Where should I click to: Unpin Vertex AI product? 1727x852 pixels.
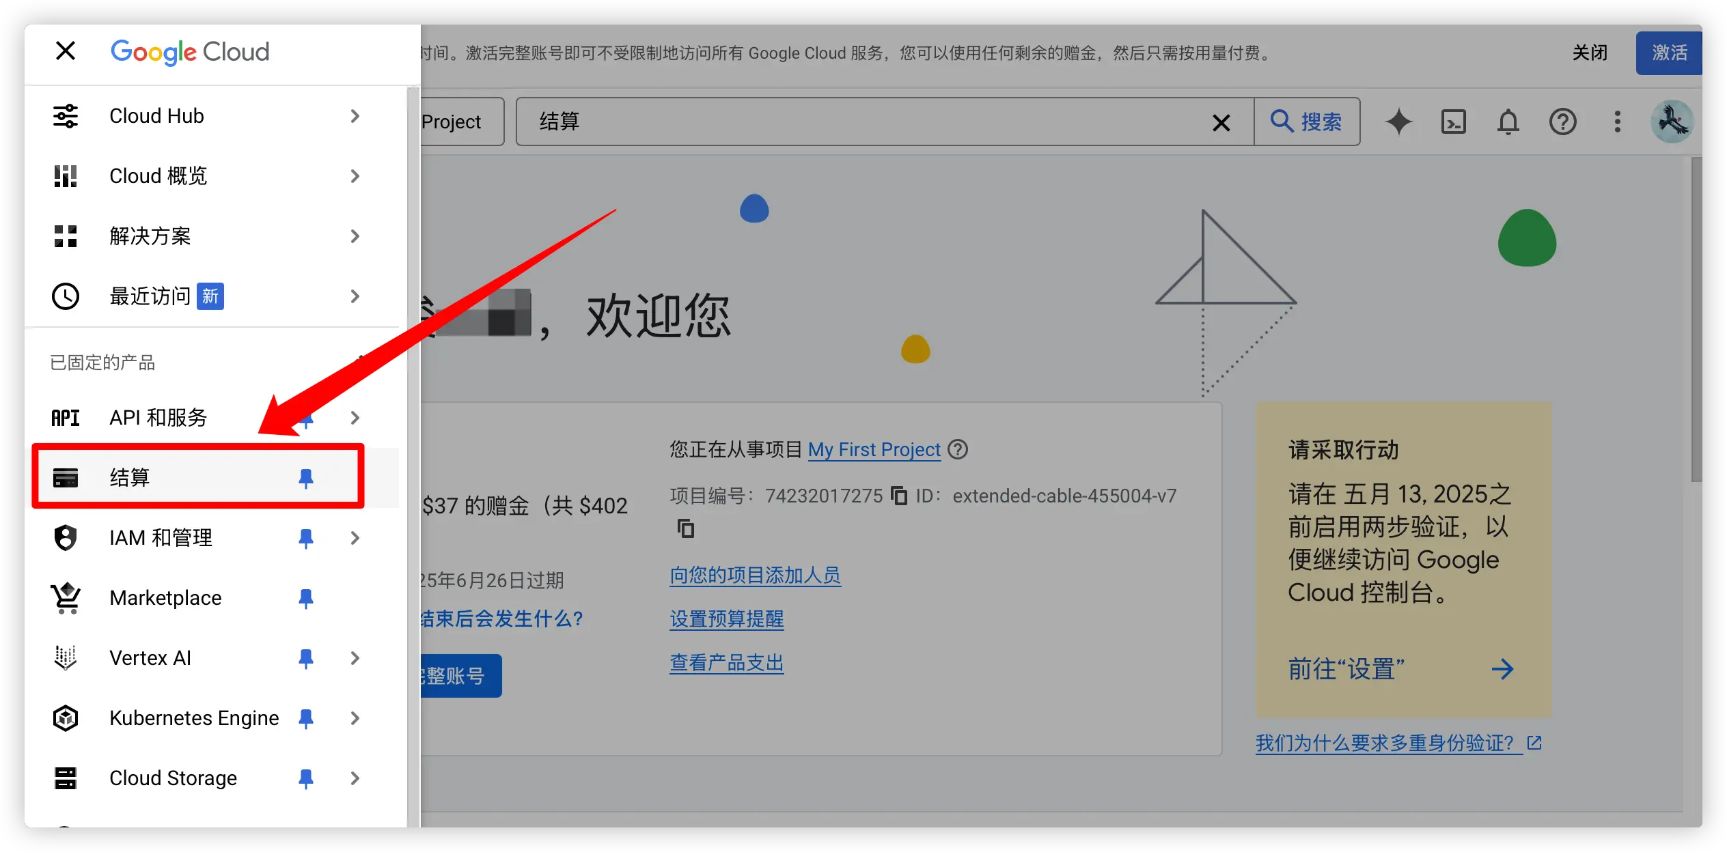306,659
